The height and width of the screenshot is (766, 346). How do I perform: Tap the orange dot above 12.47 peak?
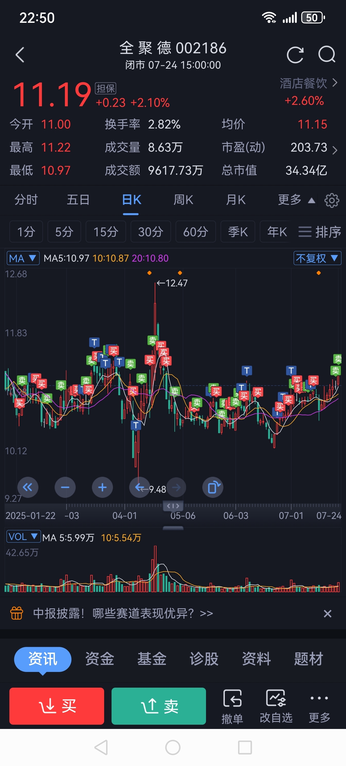149,273
